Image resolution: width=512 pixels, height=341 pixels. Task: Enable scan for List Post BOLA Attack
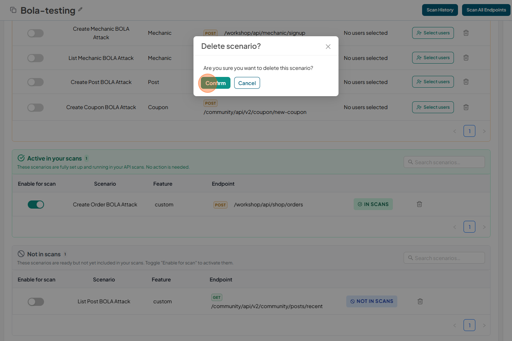(36, 302)
